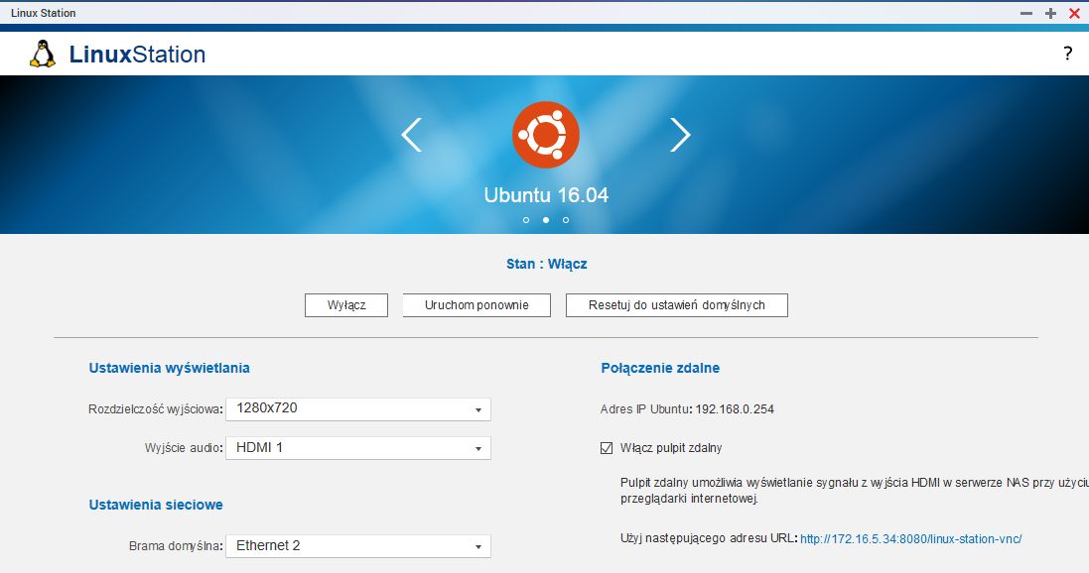Click the Ustawienia sieciowe heading
Image resolution: width=1089 pixels, height=573 pixels.
pos(156,505)
